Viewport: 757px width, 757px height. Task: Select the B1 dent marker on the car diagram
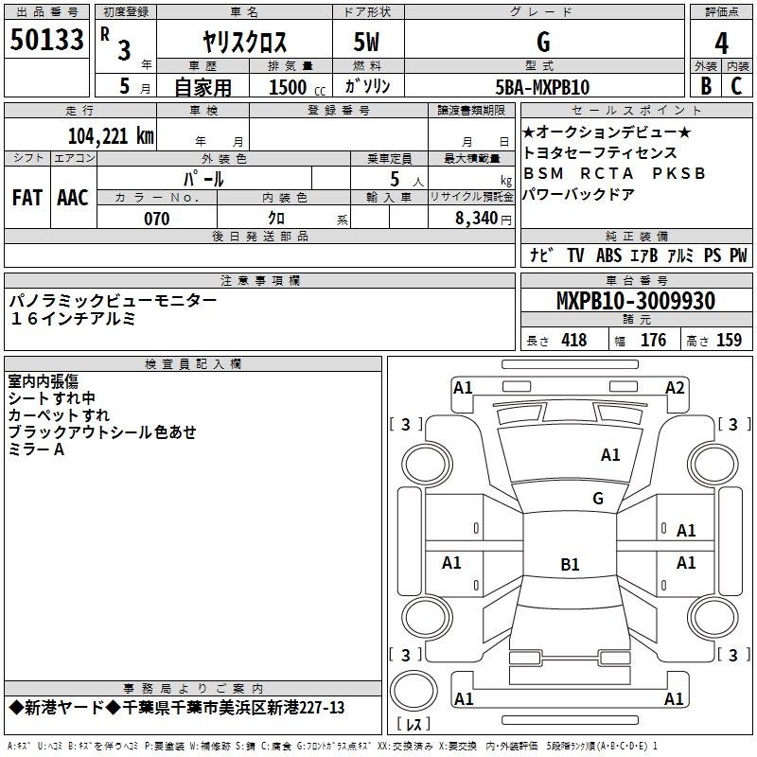tap(570, 565)
